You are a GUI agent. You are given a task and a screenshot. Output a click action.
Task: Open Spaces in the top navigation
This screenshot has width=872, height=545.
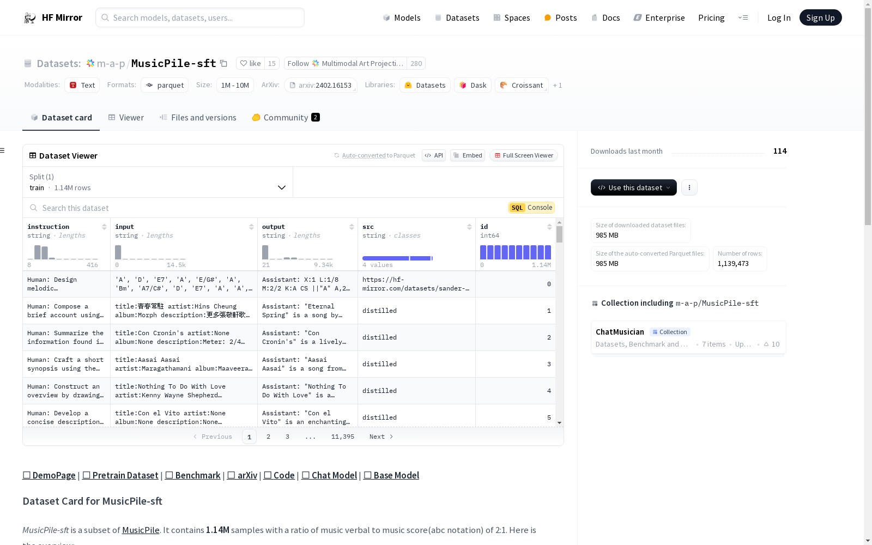pyautogui.click(x=512, y=18)
